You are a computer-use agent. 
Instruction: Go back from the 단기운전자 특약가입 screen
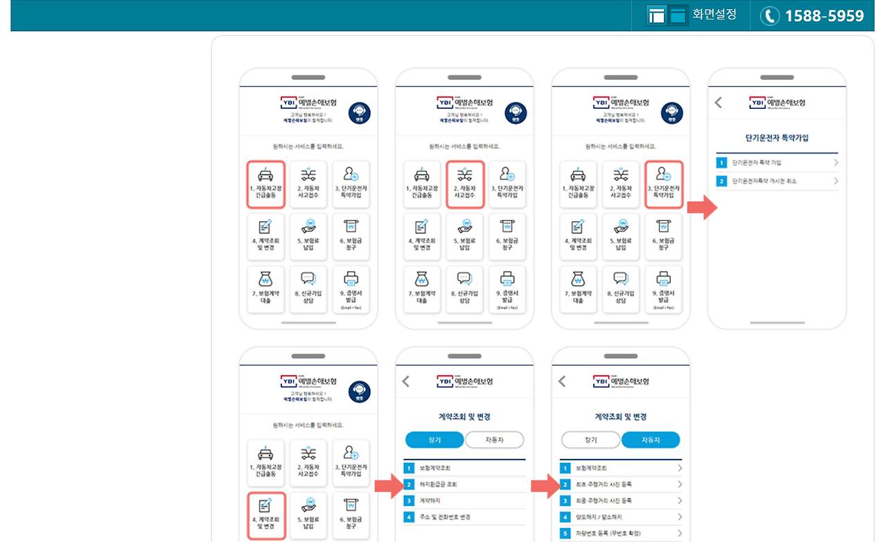point(718,103)
